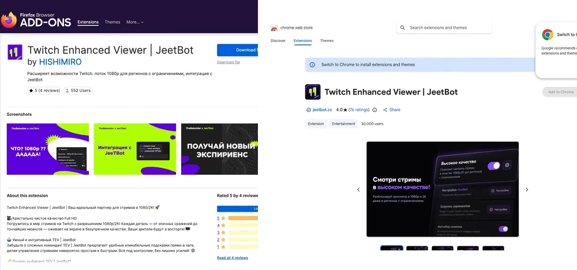The height and width of the screenshot is (270, 577).
Task: Click the info icon next to ratings
Action: pyautogui.click(x=374, y=110)
